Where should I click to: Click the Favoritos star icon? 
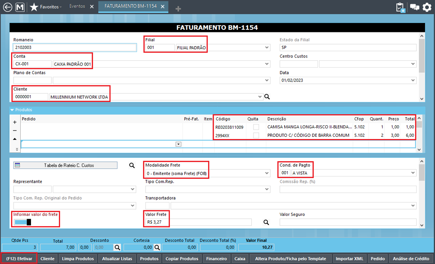(34, 7)
